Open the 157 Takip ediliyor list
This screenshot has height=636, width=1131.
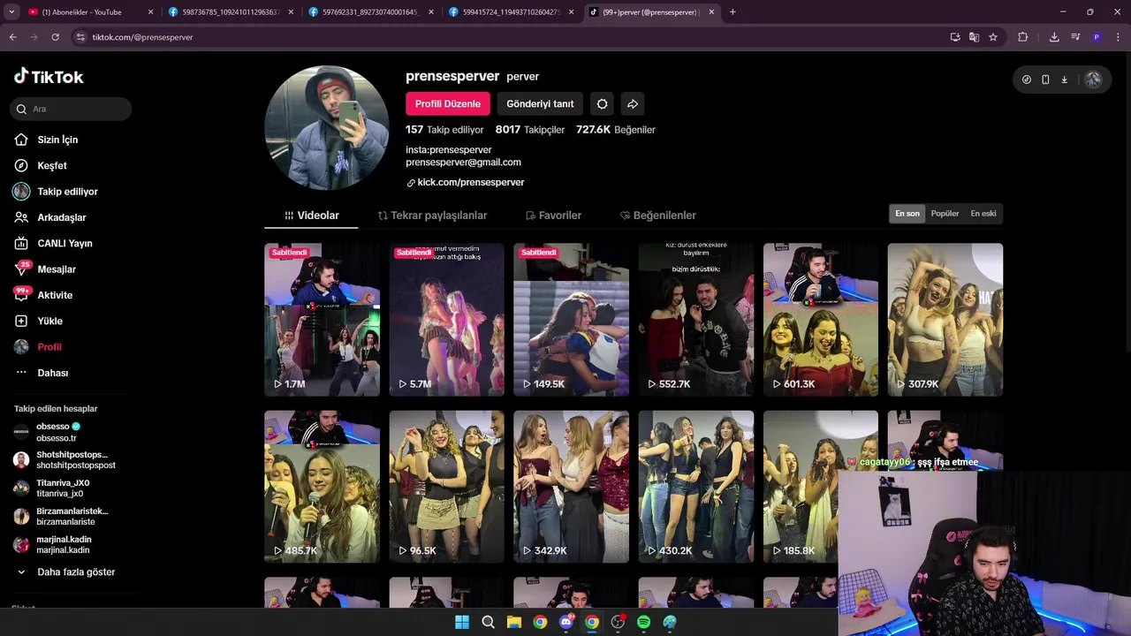tap(444, 129)
